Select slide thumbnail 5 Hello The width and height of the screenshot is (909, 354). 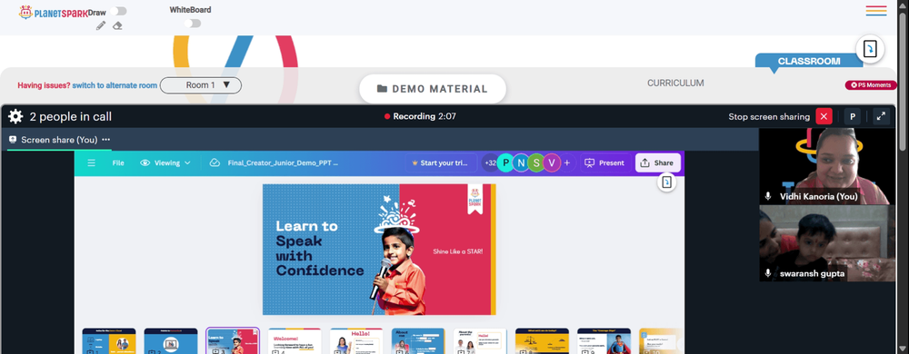point(356,341)
